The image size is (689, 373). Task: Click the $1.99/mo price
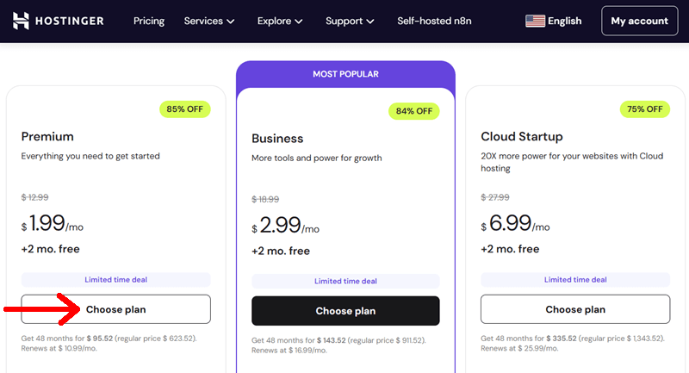click(x=53, y=223)
